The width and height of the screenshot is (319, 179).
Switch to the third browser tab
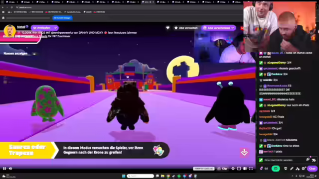(42, 2)
